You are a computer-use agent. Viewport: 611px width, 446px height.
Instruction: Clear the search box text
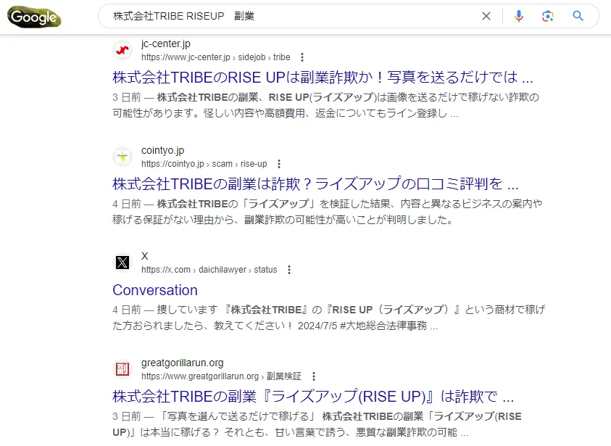[486, 16]
